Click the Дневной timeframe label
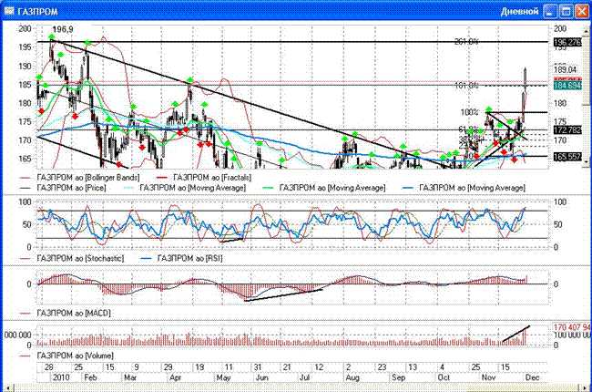Image resolution: width=592 pixels, height=392 pixels. (x=519, y=12)
